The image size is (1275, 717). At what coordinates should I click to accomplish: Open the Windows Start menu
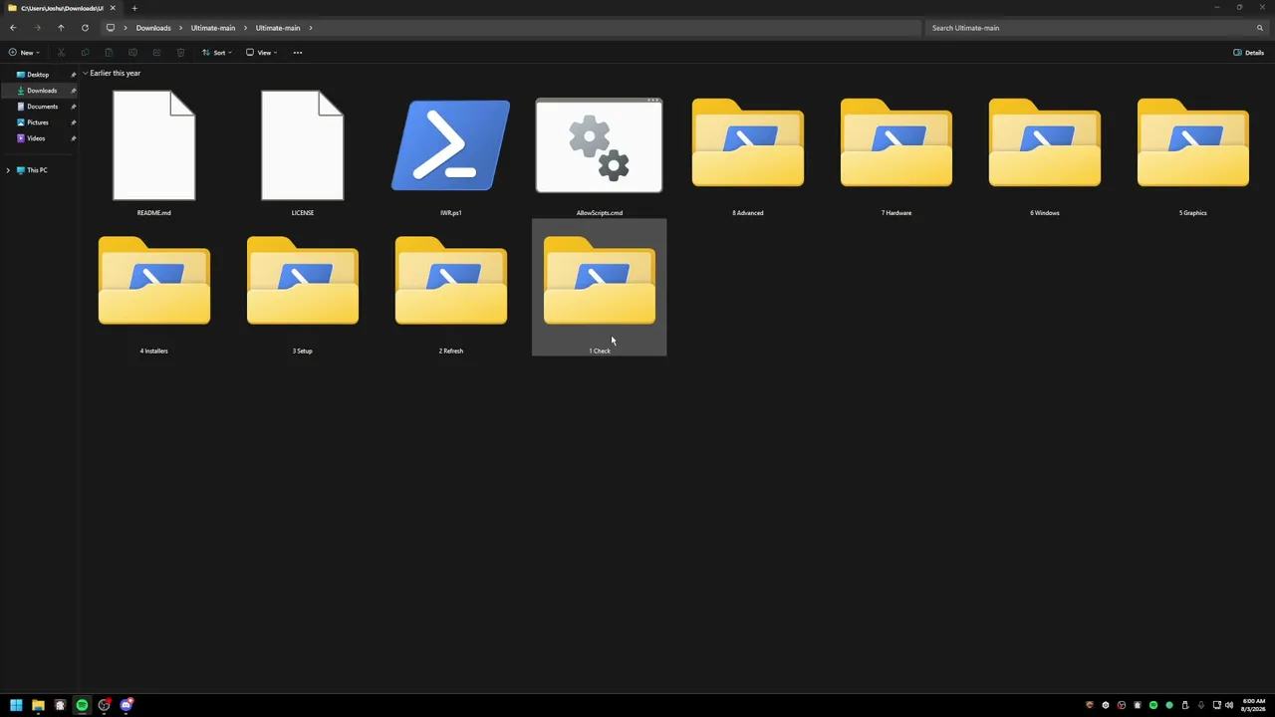pos(16,705)
